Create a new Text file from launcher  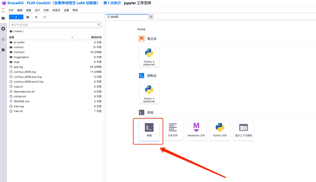[173, 130]
